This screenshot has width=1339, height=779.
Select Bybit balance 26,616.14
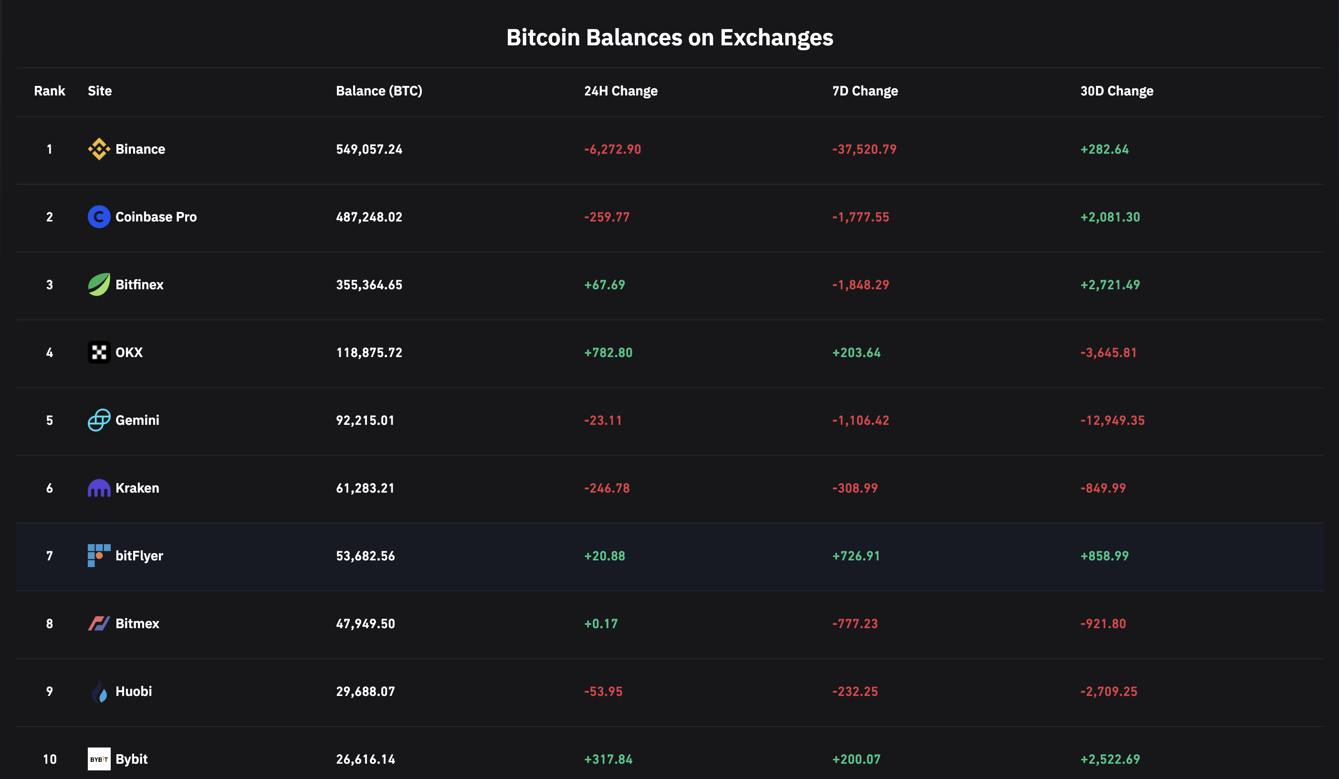[x=365, y=759]
